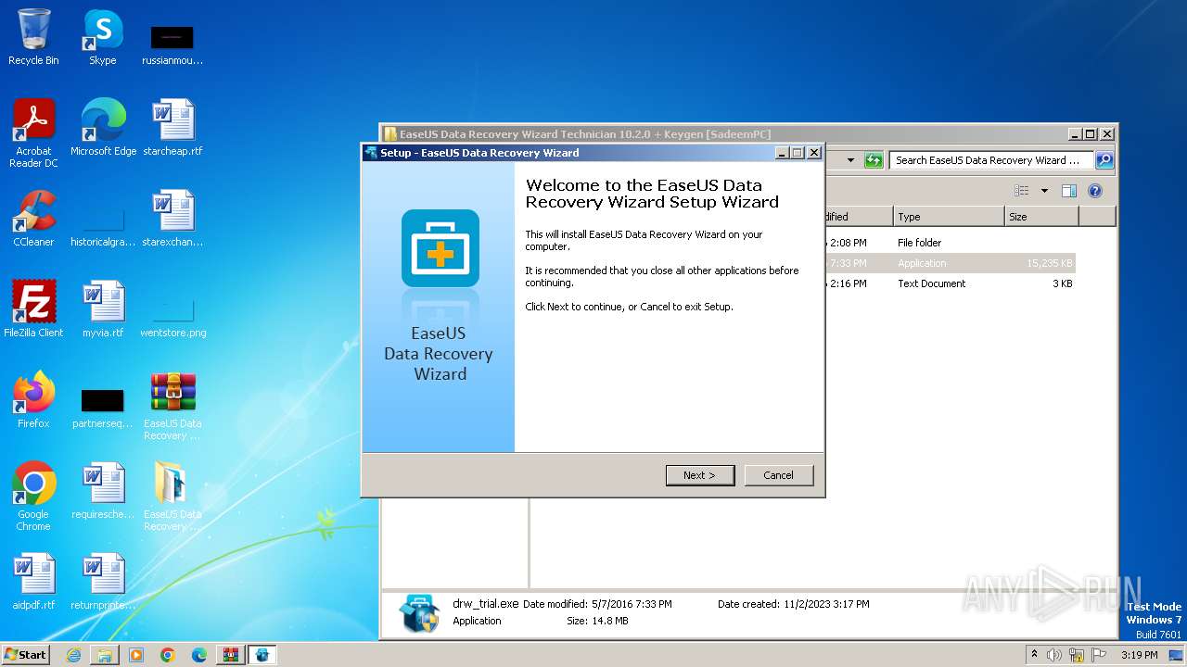The height and width of the screenshot is (667, 1187).
Task: Open EaseUS Data Recovery folder on desktop
Action: 172,497
